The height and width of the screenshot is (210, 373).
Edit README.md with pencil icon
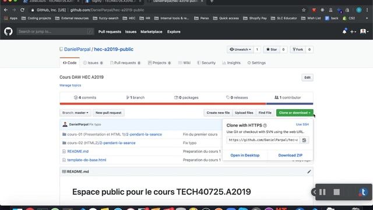pyautogui.click(x=309, y=171)
